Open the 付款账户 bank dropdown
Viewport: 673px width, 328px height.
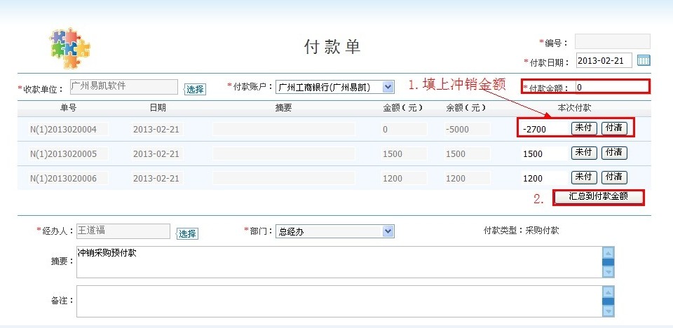pos(335,87)
